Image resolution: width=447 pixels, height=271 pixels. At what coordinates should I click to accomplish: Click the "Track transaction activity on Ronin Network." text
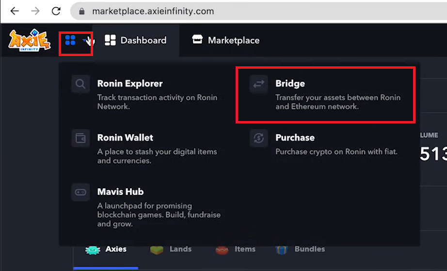coord(158,102)
